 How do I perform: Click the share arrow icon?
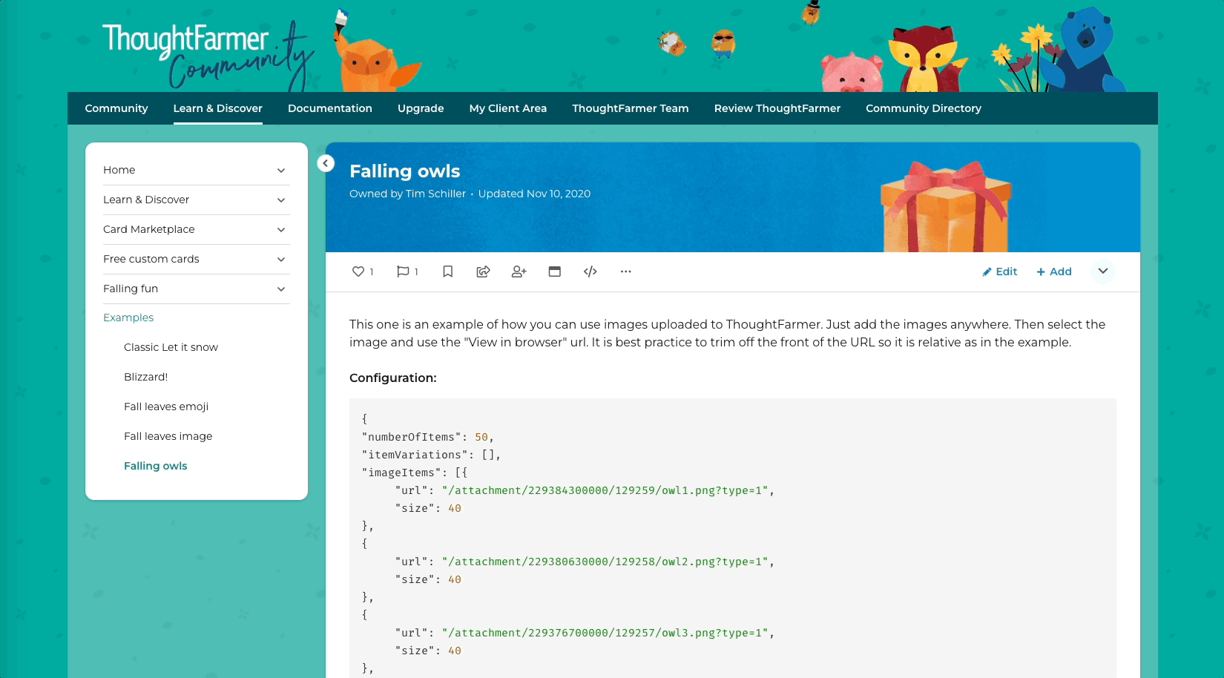coord(483,271)
